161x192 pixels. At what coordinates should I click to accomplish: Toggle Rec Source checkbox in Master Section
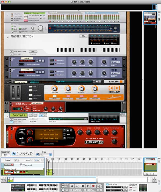click(91, 43)
